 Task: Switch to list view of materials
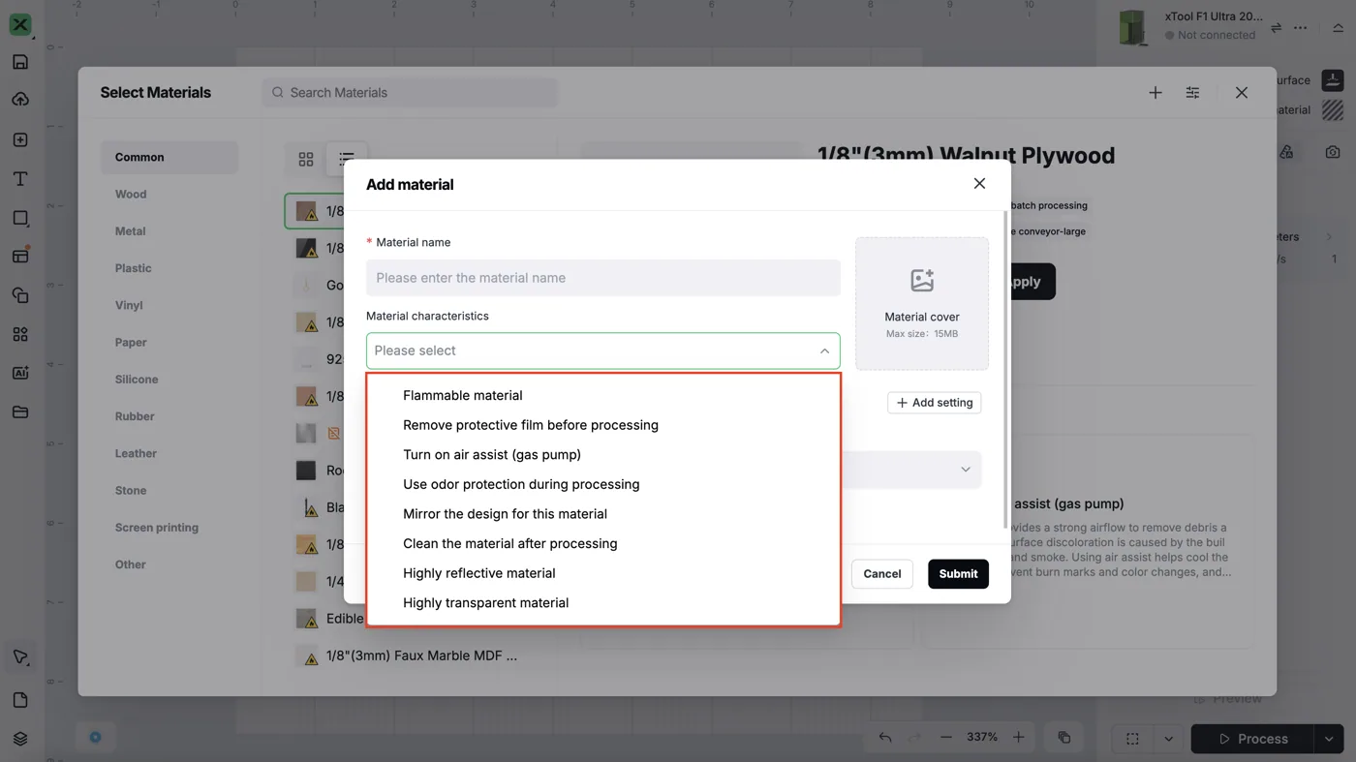pos(347,159)
